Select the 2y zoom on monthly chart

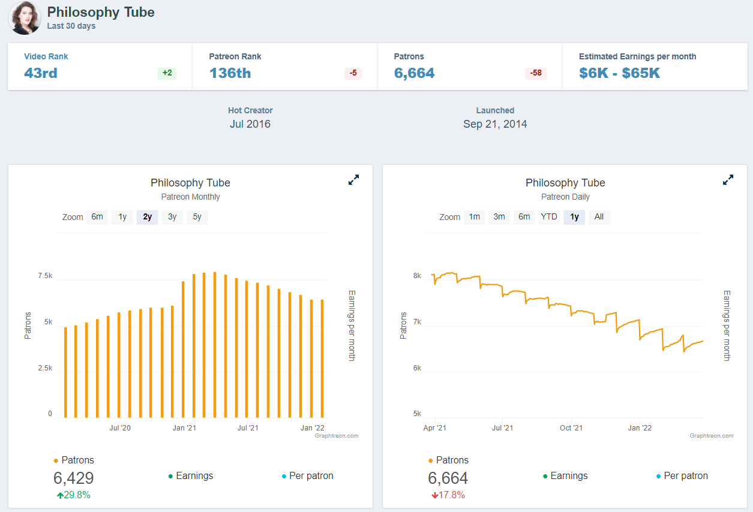(148, 217)
